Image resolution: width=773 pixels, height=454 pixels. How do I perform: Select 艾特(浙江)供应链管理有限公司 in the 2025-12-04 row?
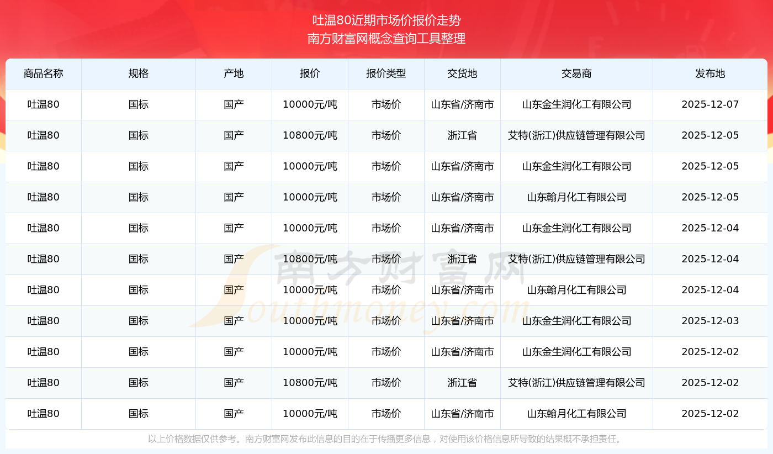click(576, 259)
